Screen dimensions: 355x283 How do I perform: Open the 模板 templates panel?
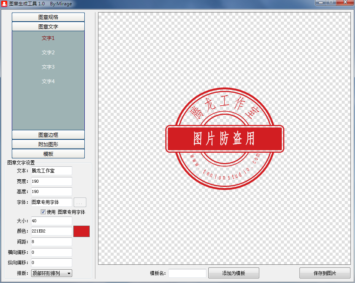click(x=48, y=154)
